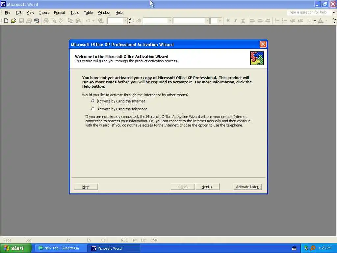Click the Print toolbar icon
Screen dimensions: 337x253
46,21
